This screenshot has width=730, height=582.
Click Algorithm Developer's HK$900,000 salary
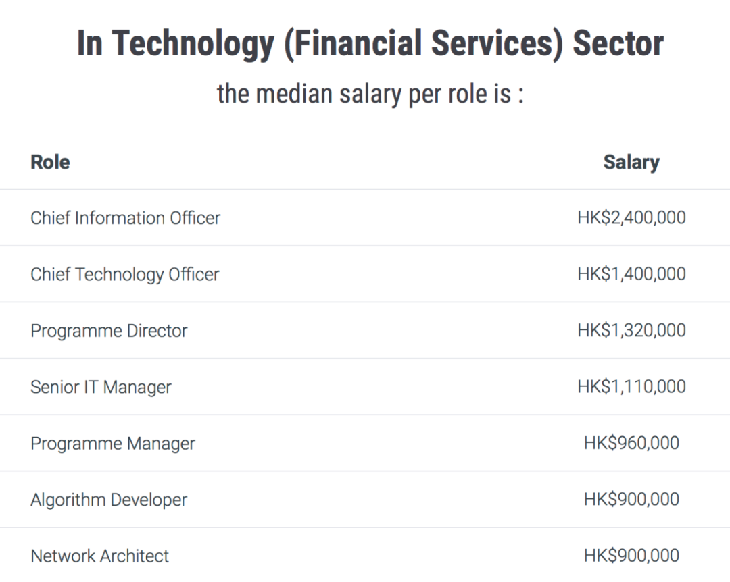click(631, 499)
